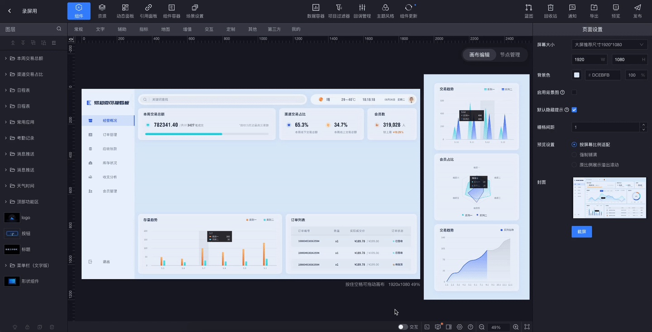Toggle the 交互 interaction switch

(x=403, y=327)
